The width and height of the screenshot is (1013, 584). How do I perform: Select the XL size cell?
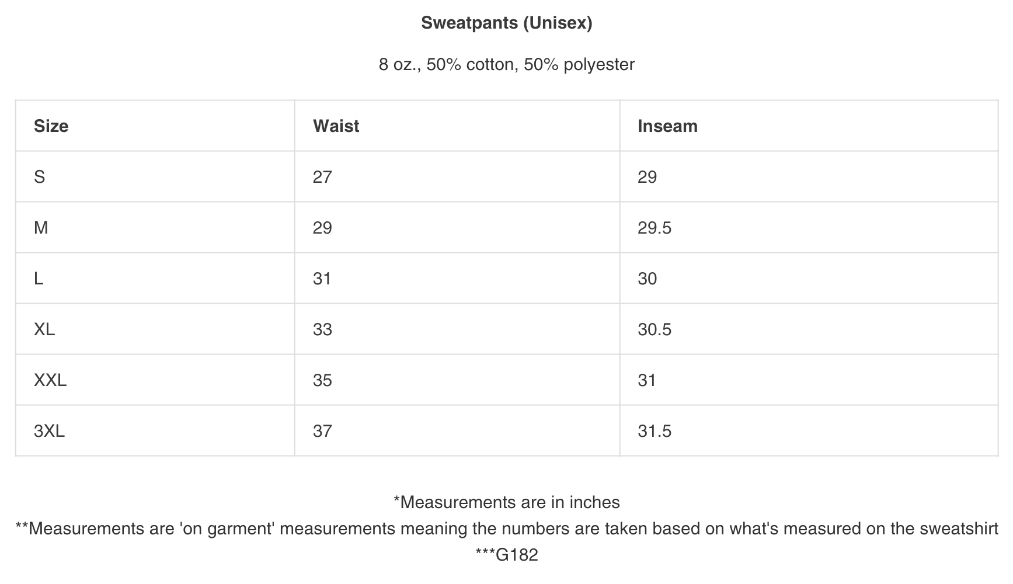click(44, 329)
